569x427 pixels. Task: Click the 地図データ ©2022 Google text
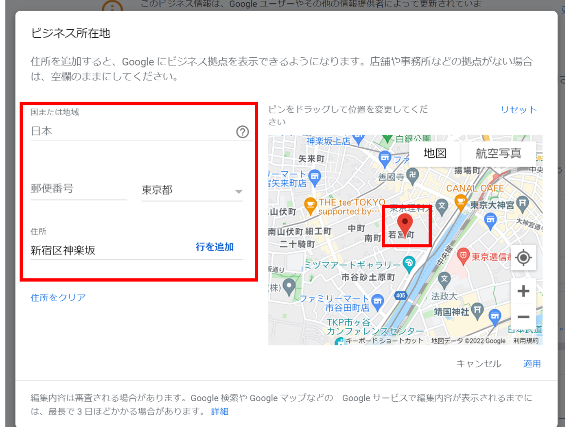pos(468,341)
